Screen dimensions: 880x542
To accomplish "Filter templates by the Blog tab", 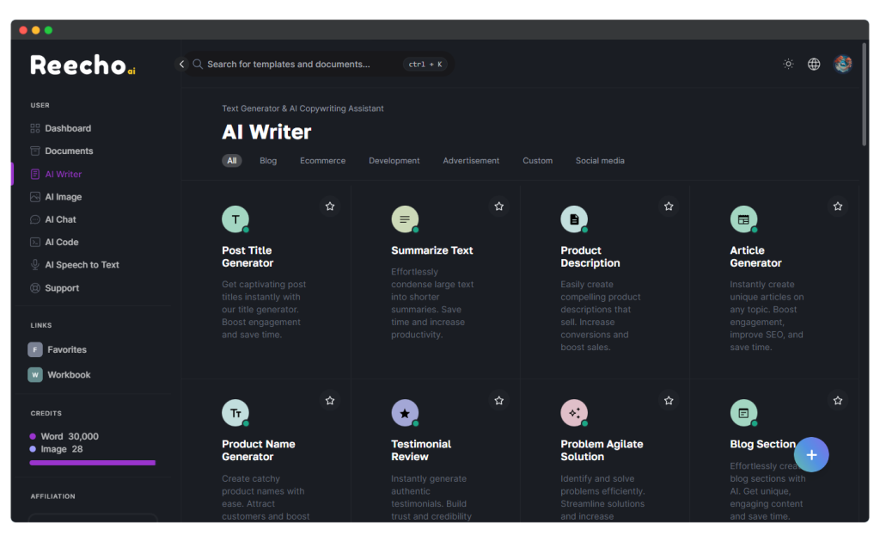I will click(268, 161).
